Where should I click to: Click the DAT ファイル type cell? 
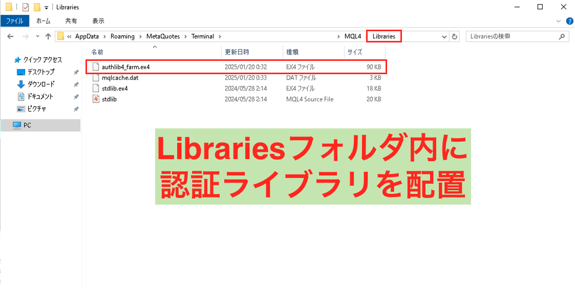point(301,78)
